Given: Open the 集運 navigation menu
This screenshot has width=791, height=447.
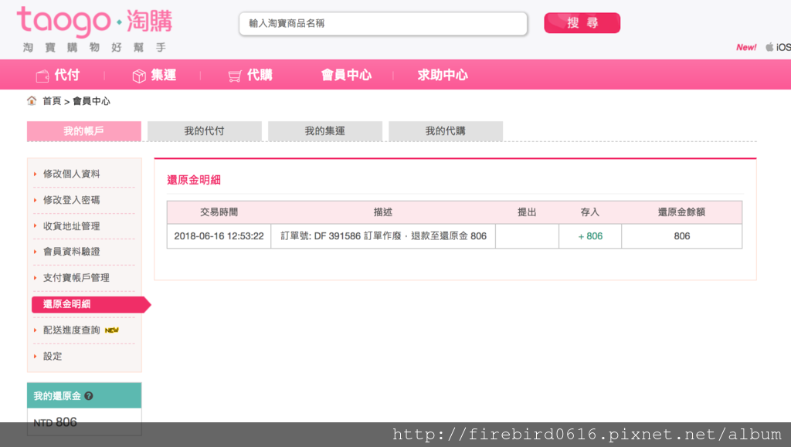Looking at the screenshot, I should coord(164,75).
